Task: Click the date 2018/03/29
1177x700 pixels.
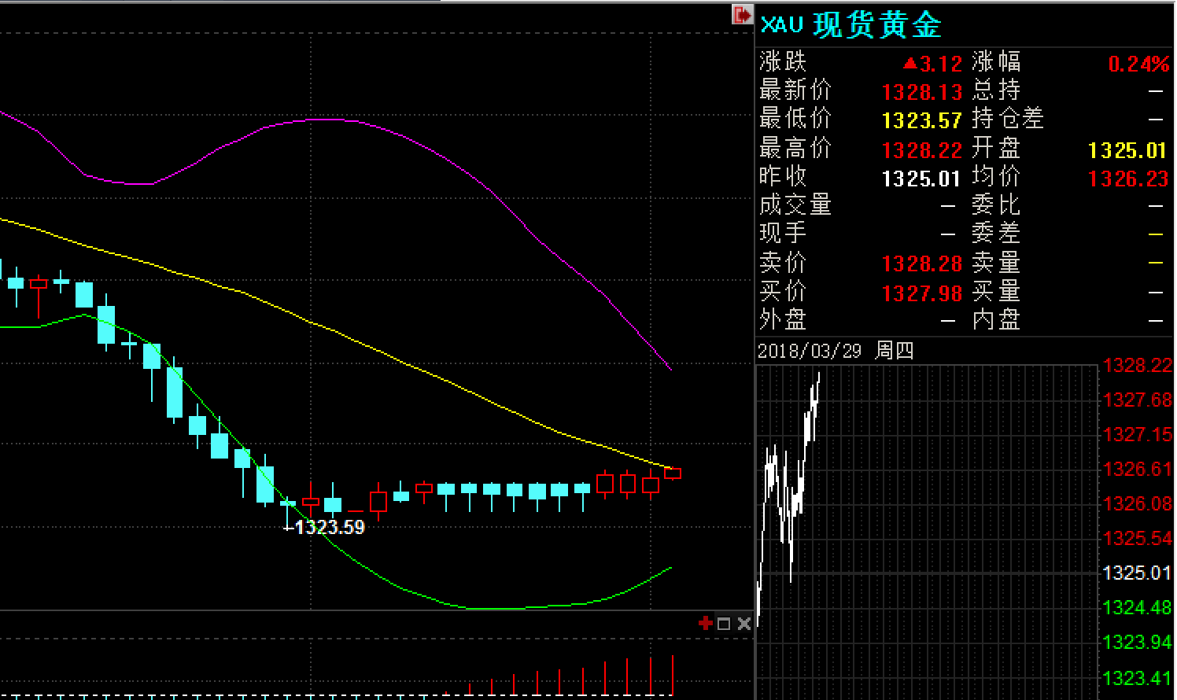Action: click(810, 351)
